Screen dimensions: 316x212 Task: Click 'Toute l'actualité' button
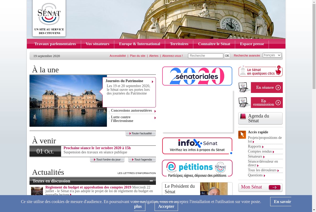coord(141,133)
